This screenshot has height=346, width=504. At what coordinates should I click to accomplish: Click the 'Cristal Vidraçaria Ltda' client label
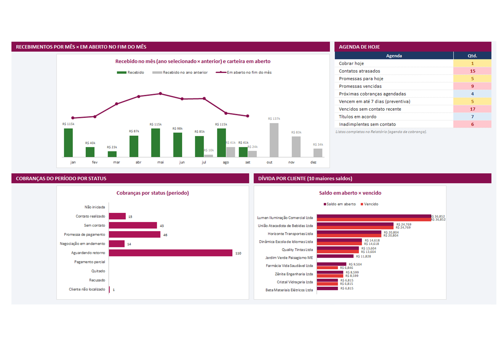(295, 282)
